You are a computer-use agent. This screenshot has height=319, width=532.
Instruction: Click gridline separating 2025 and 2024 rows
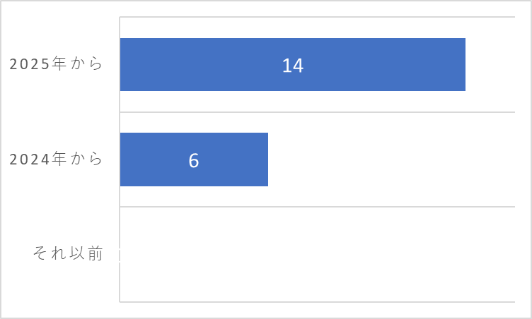(x=317, y=112)
